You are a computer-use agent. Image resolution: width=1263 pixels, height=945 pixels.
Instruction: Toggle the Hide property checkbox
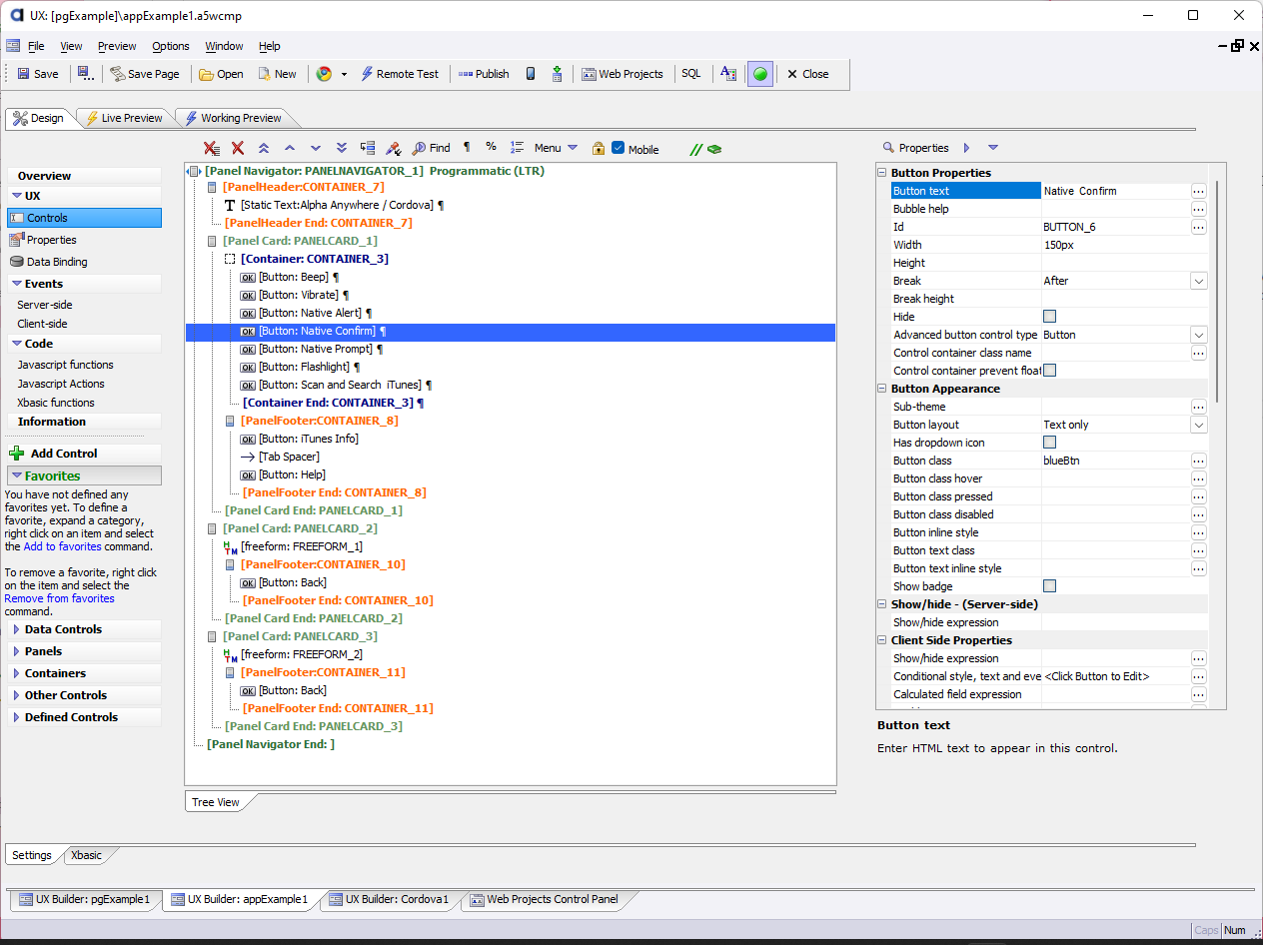[x=1049, y=317]
